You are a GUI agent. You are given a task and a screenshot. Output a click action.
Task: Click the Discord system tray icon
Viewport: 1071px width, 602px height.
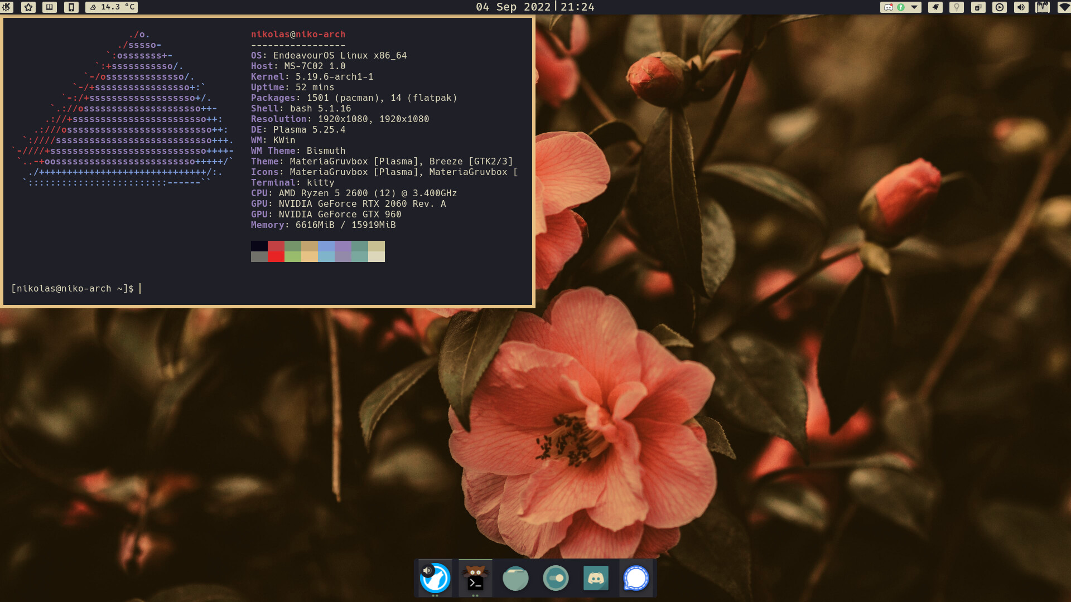point(889,7)
